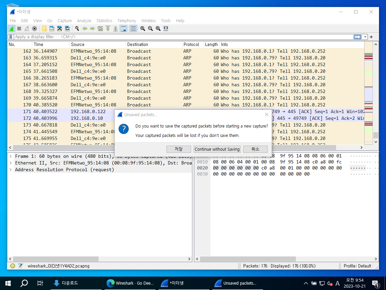Open the Wireless menu
Image resolution: width=386 pixels, height=290 pixels.
pos(148,21)
